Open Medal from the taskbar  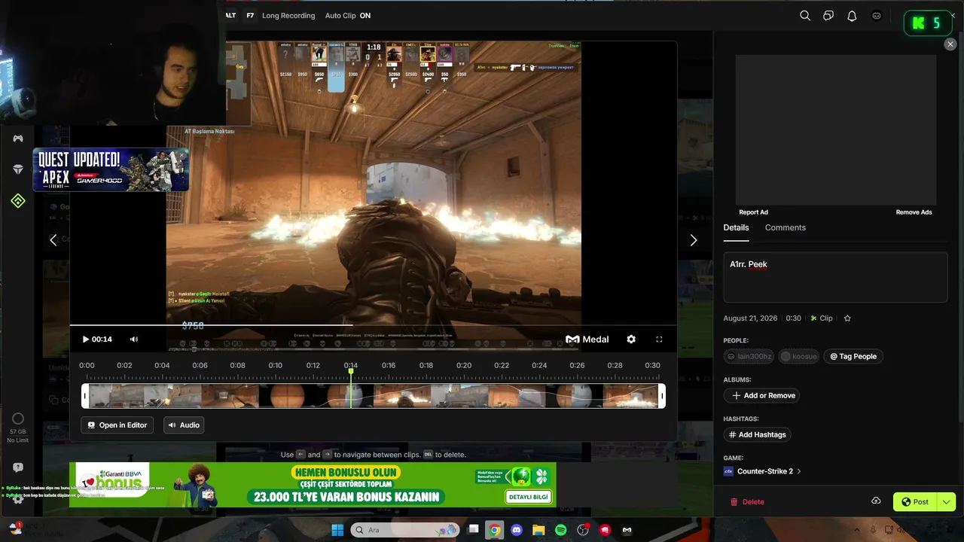point(627,530)
